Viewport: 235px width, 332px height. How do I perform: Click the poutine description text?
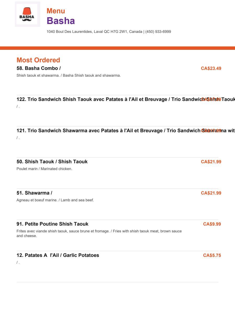pyautogui.click(x=99, y=233)
